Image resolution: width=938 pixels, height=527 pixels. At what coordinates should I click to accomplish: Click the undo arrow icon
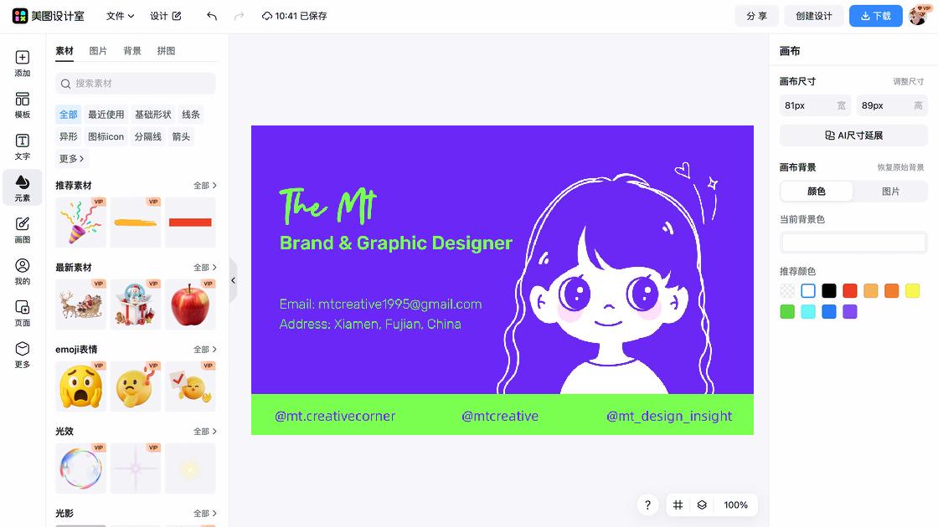point(212,16)
